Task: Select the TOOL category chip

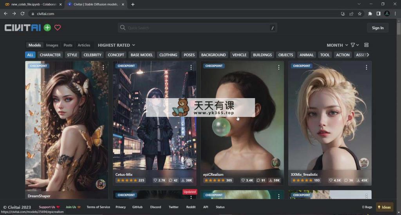Action: pos(325,55)
